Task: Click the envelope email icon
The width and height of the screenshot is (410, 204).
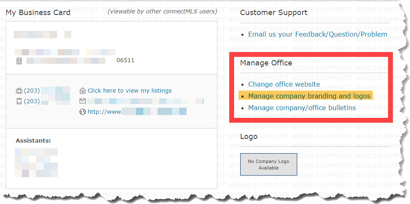Action: (83, 101)
